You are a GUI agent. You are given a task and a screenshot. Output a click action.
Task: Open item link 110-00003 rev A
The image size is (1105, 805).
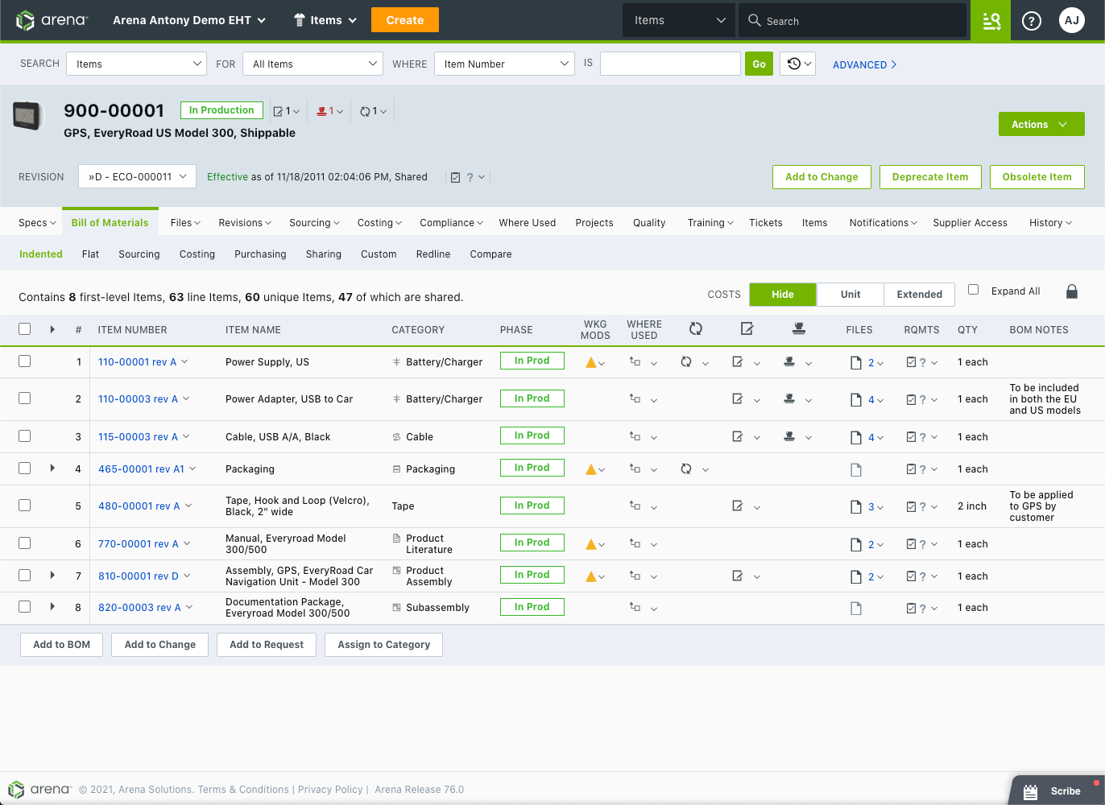coord(138,398)
